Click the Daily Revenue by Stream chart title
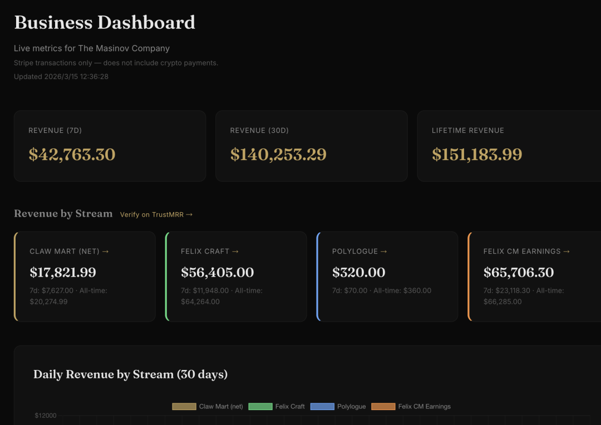Screen dimensions: 601x425 tap(130, 374)
